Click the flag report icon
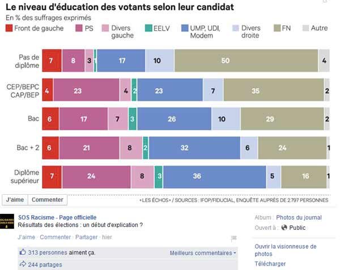Image resolution: width=340 pixels, height=270 pixels. tap(233, 238)
